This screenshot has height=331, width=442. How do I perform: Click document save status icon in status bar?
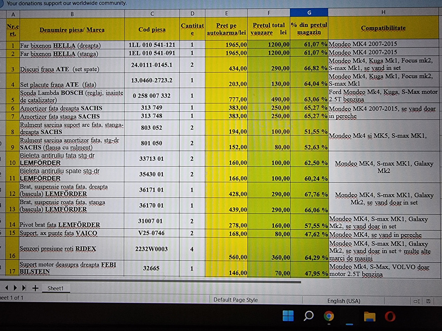click(x=428, y=301)
